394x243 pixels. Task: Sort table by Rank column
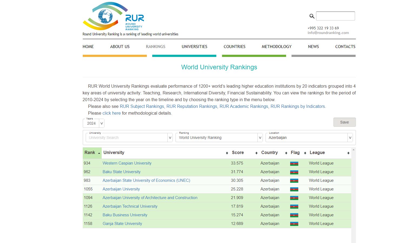point(92,153)
